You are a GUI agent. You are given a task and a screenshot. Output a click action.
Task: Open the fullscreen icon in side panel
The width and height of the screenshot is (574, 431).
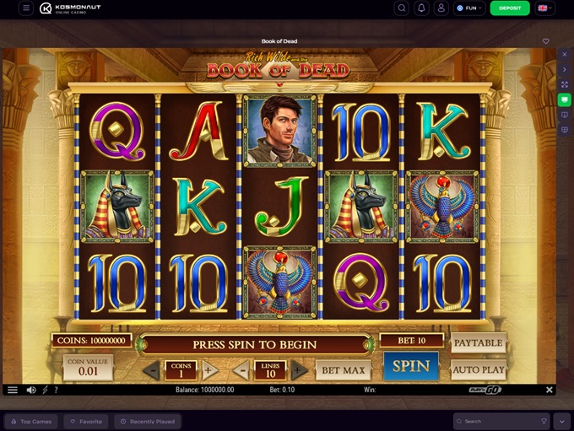pos(565,84)
